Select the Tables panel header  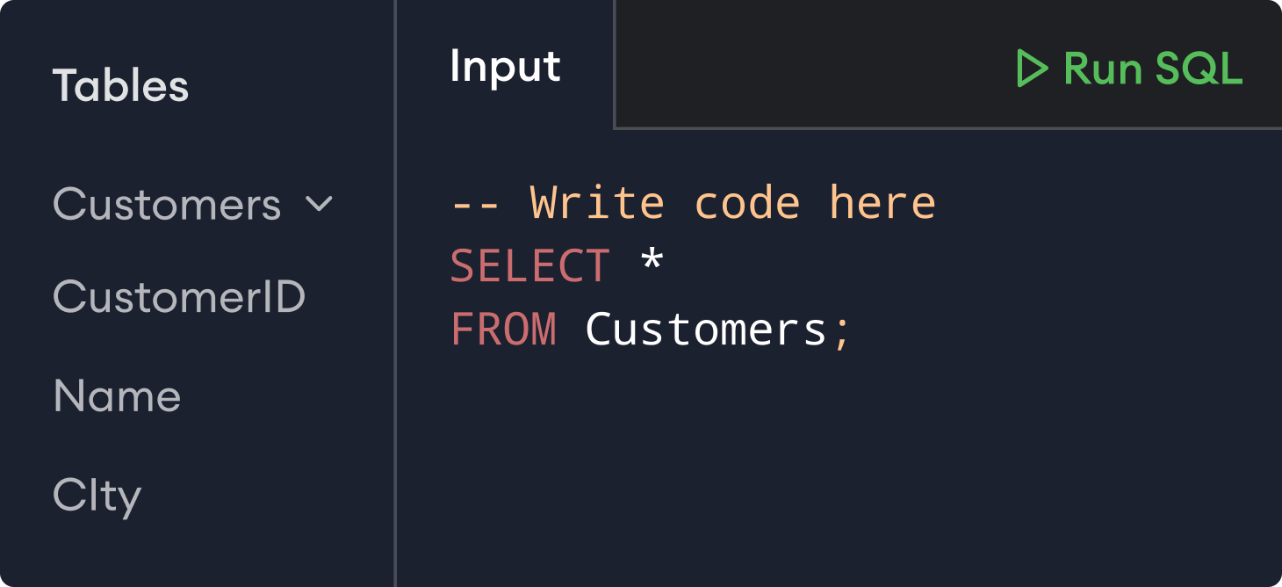120,84
